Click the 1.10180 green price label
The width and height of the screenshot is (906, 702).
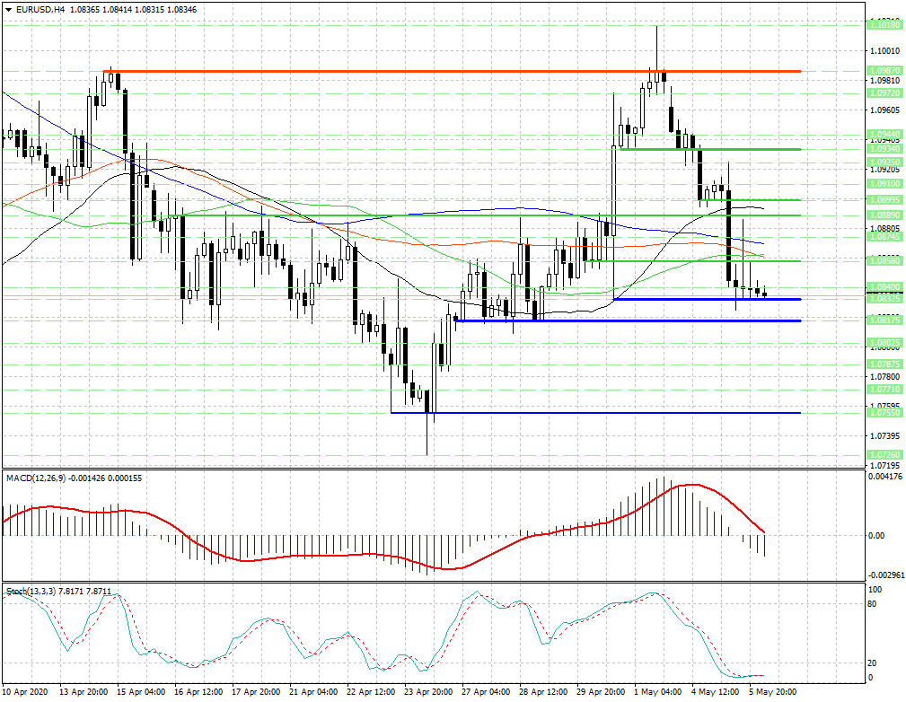(x=885, y=25)
